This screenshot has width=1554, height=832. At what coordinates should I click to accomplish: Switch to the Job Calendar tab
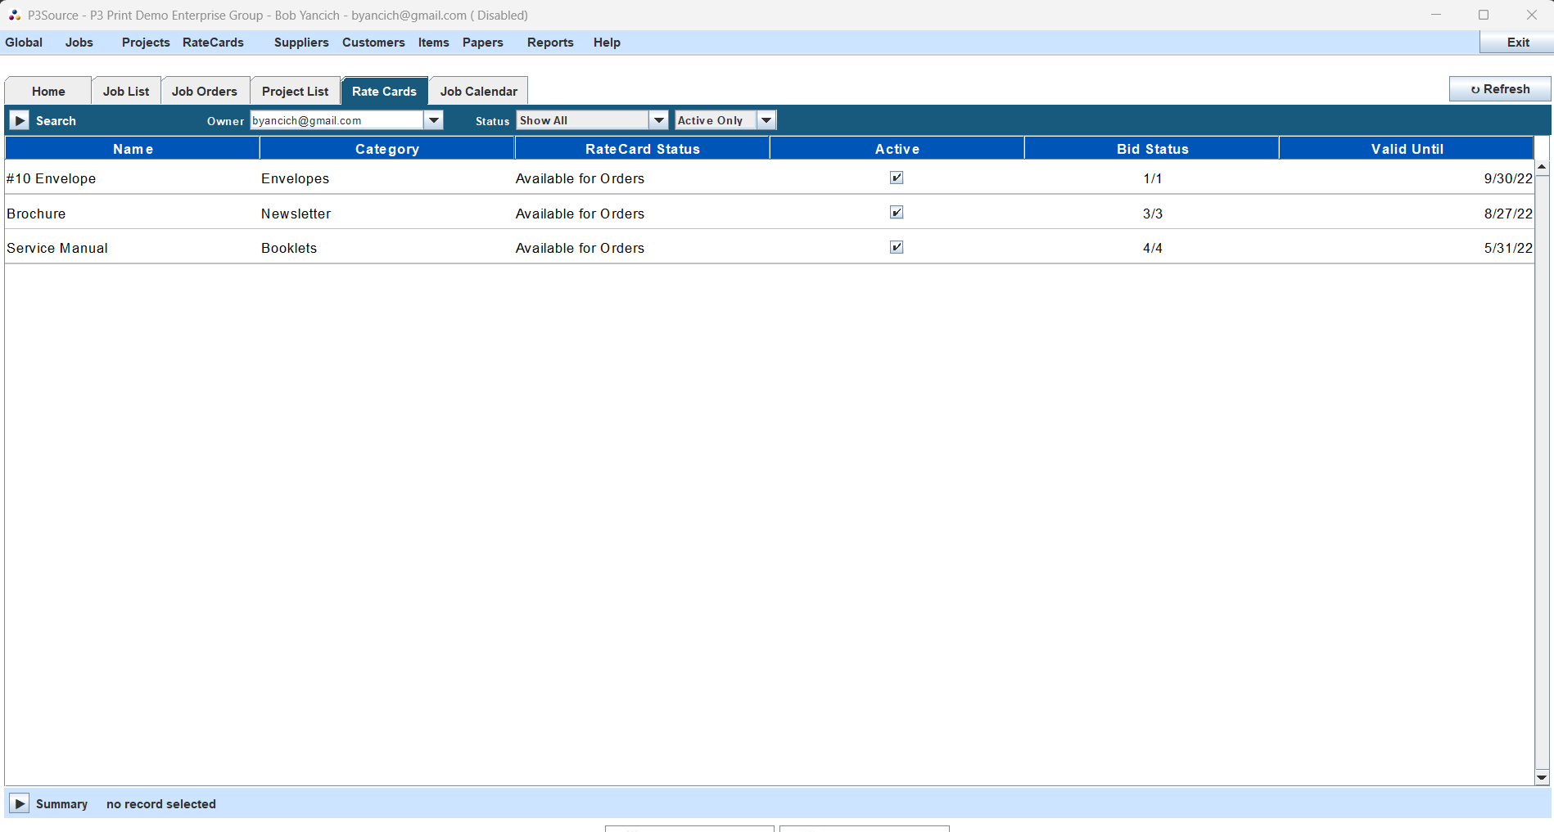tap(478, 92)
